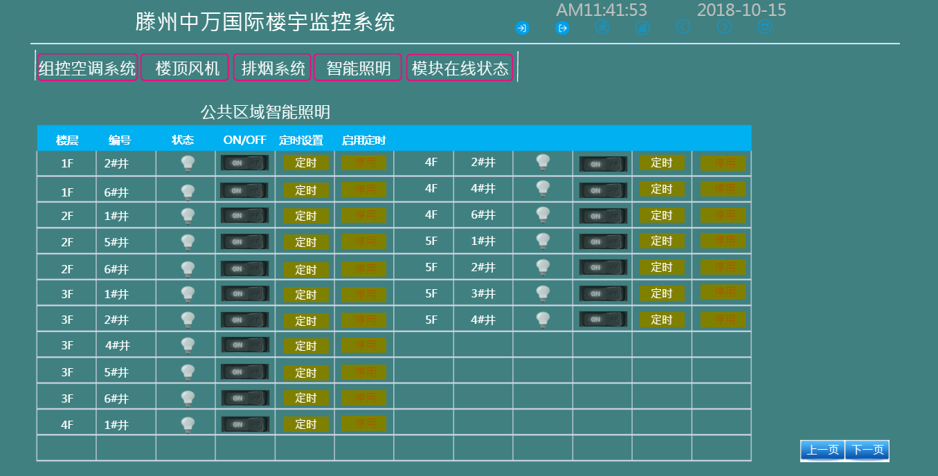
Task: Toggle the ON/OFF switch for 1F 2#井
Action: point(245,163)
